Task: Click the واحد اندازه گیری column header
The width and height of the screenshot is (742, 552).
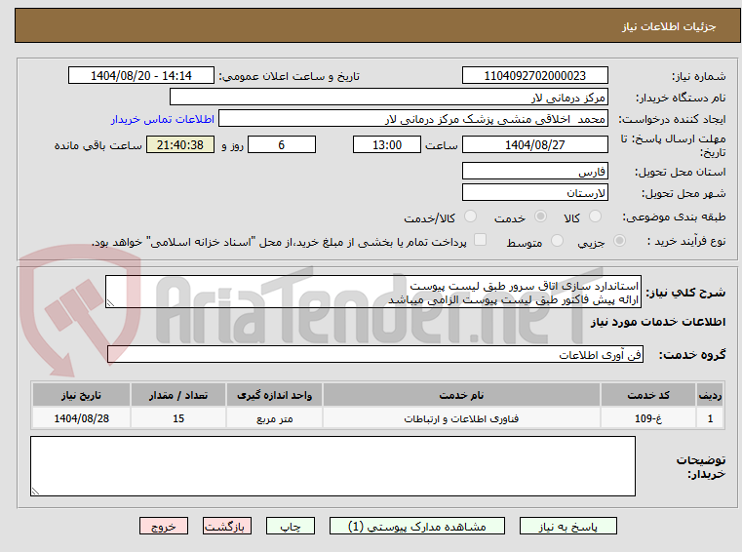Action: pyautogui.click(x=274, y=395)
